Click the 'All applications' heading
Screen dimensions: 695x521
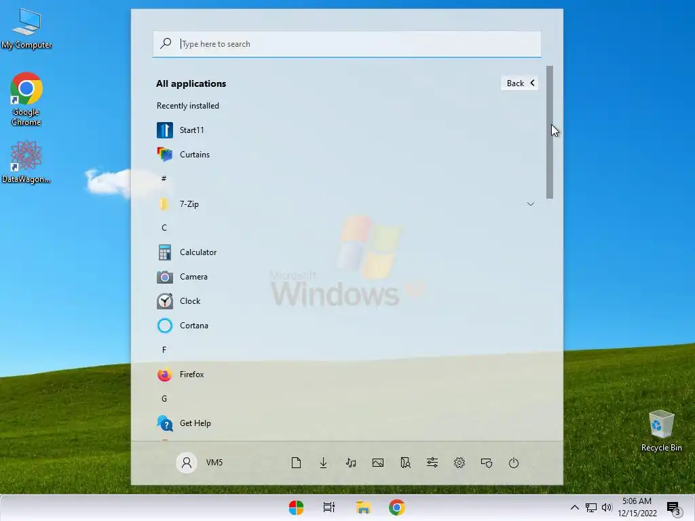tap(191, 83)
